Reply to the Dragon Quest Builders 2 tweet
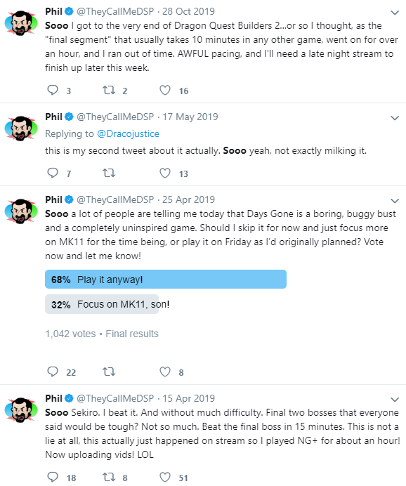Viewport: 406px width, 486px height. click(53, 90)
